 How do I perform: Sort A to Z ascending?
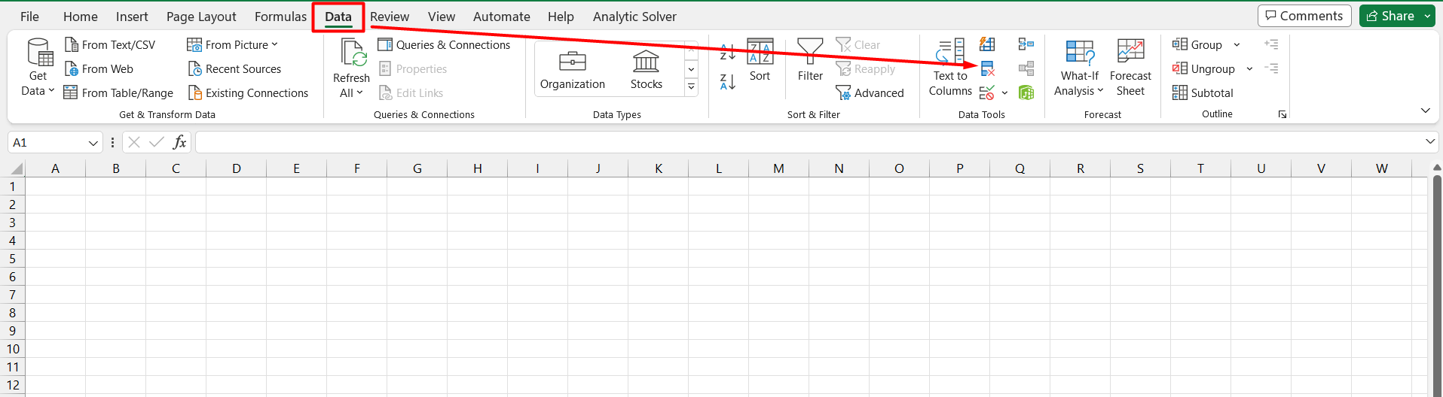727,52
